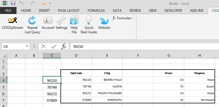The height and width of the screenshot is (107, 219).
Task: Click the formula bar showing 90210
Action: point(145,46)
